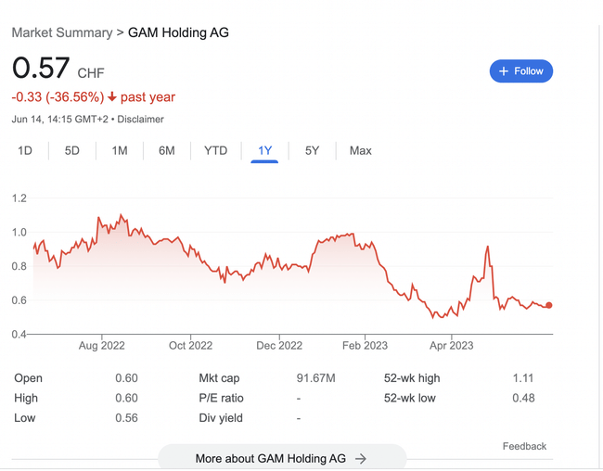Click the Market Summary breadcrumb

(x=61, y=32)
